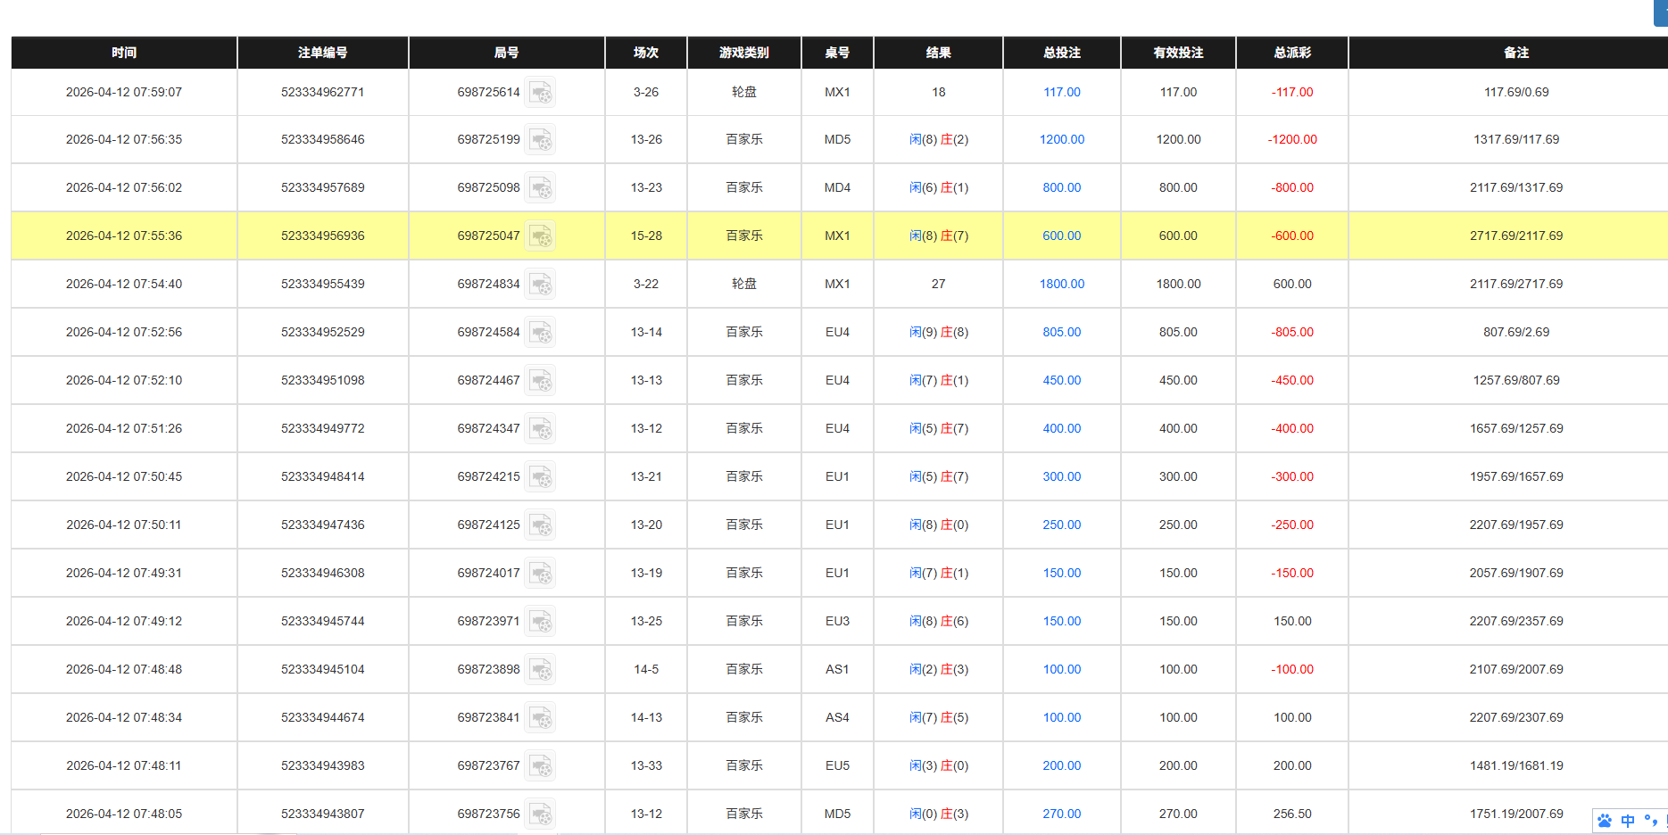The height and width of the screenshot is (835, 1668).
Task: Play replay for roulette round 698724834
Action: point(541,284)
